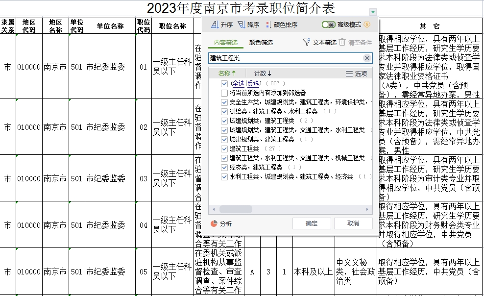Select the 隶属关系 header cell
The image size is (484, 296).
[x=8, y=26]
